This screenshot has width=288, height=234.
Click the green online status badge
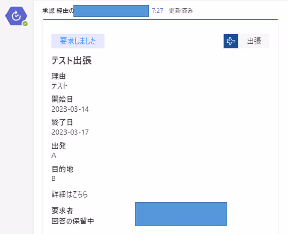click(25, 24)
